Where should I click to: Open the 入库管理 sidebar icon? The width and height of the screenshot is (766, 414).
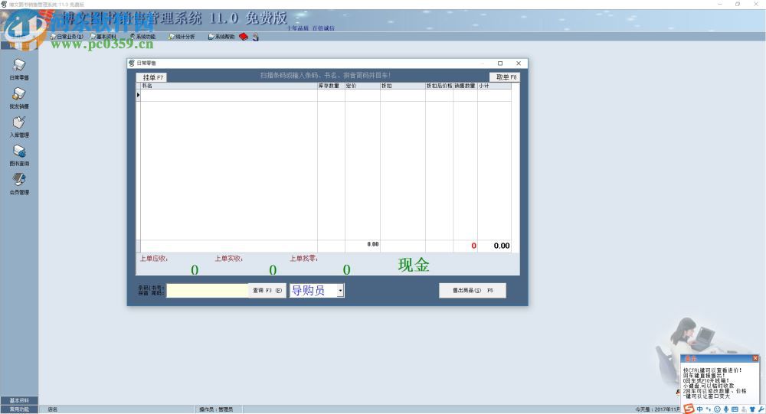click(19, 126)
